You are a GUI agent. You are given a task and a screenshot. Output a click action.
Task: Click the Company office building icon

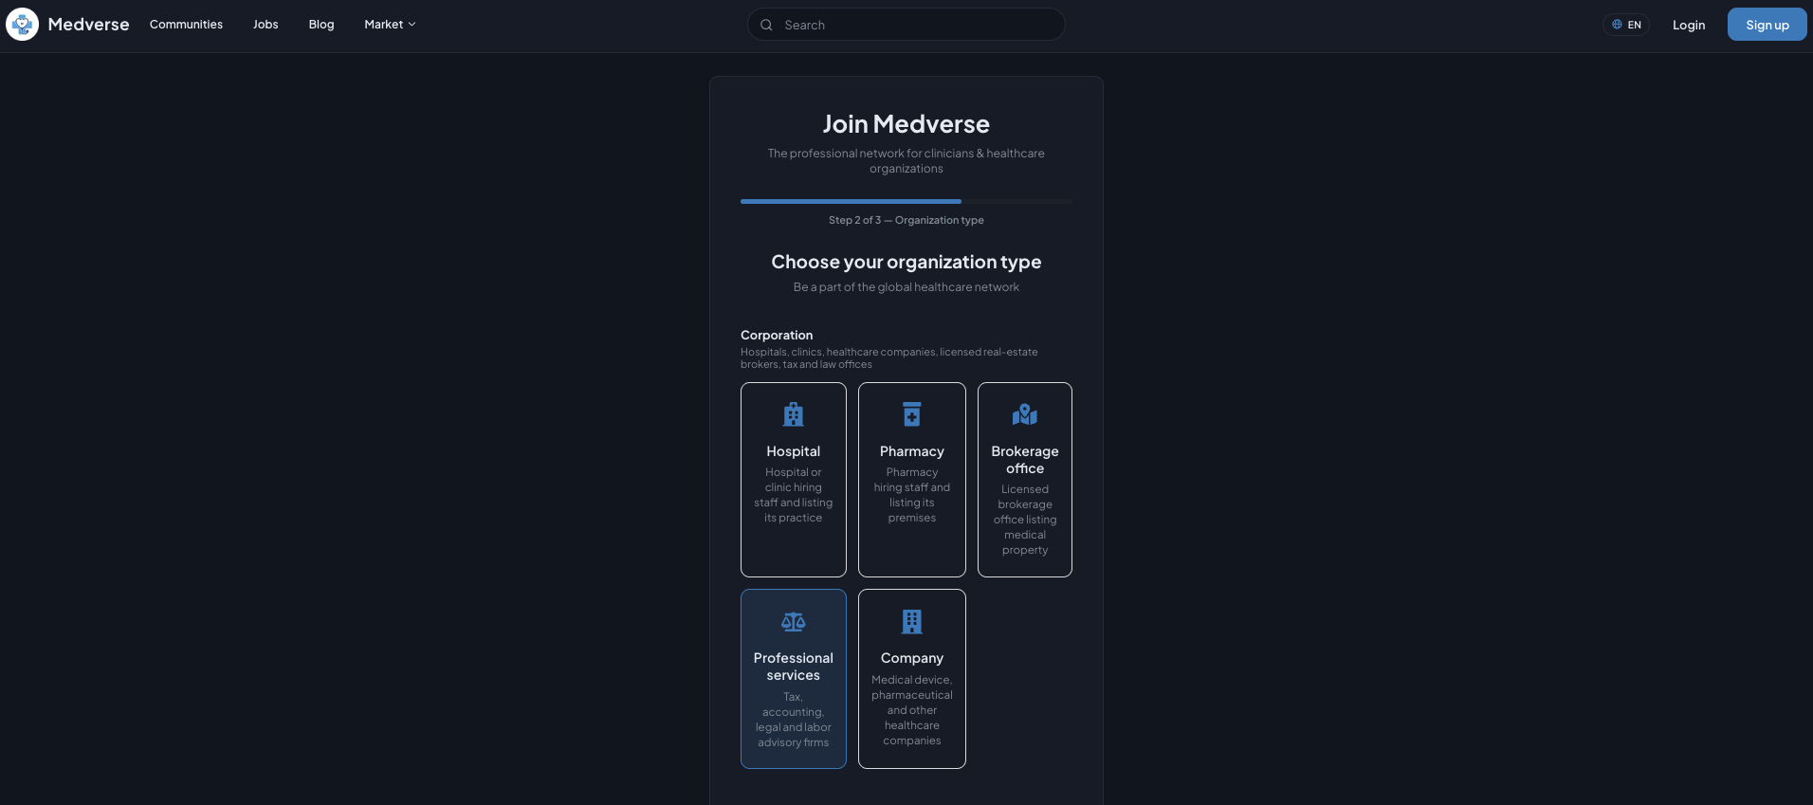(912, 622)
